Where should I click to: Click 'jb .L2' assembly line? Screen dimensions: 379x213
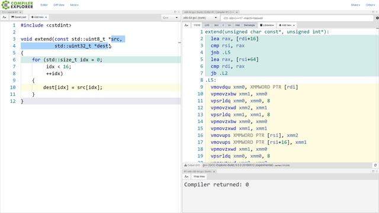219,73
